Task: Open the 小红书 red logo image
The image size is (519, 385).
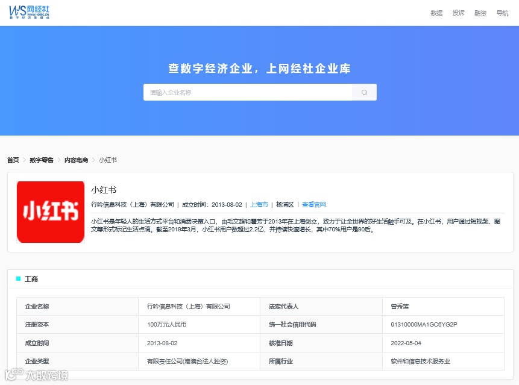Action: click(x=51, y=212)
